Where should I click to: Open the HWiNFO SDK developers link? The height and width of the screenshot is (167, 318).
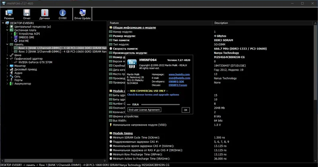pyautogui.click(x=176, y=82)
